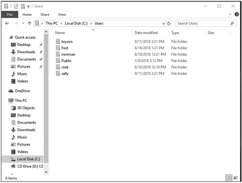Click the Local Disk (C:) breadcrumb

tap(76, 23)
